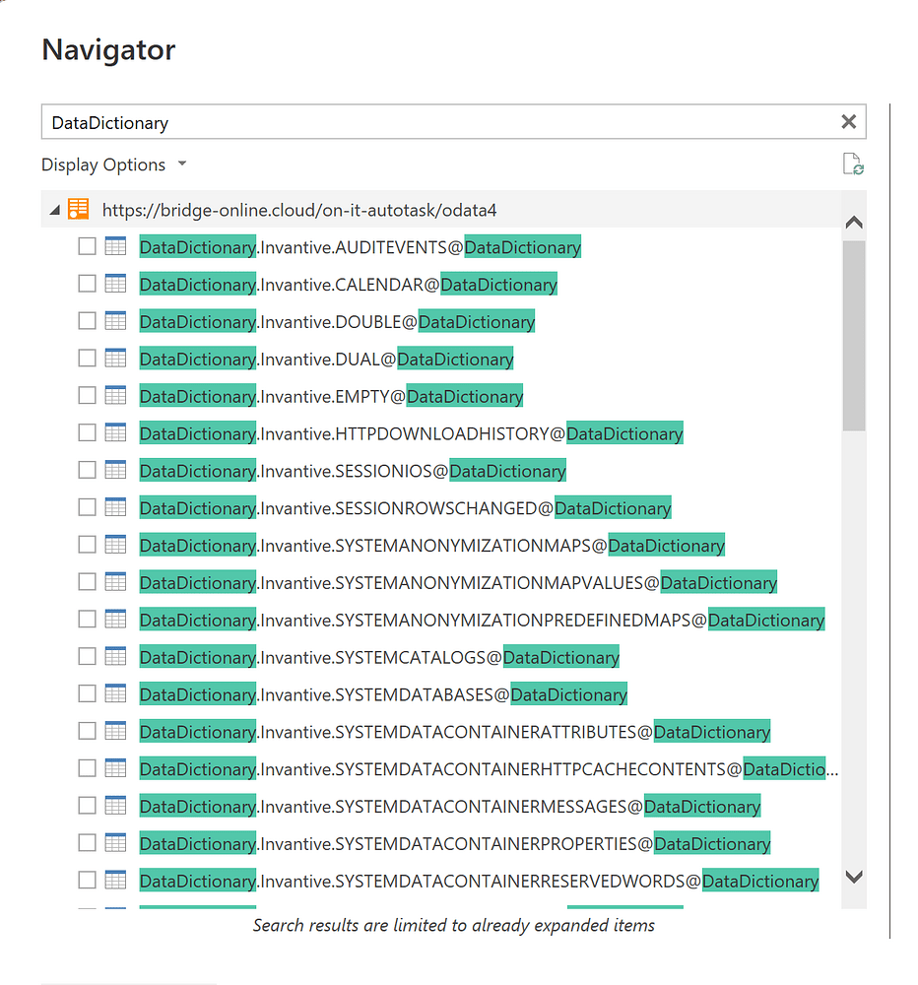
Task: Click the Display Options chevron arrow
Action: coord(181,164)
